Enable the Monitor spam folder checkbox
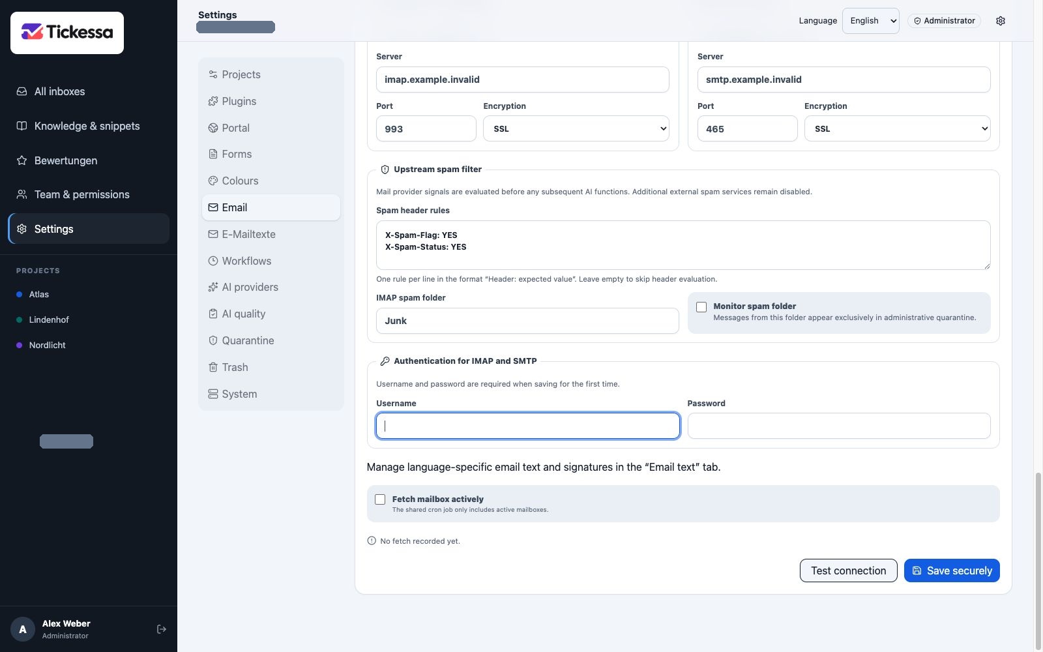This screenshot has height=652, width=1043. coord(701,307)
